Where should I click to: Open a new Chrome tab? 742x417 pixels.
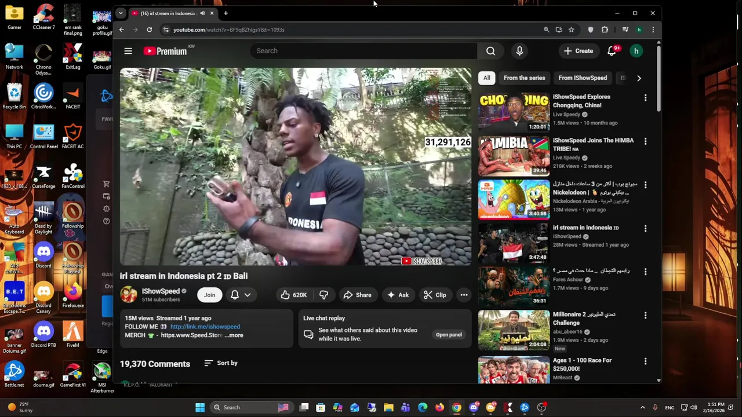225,13
